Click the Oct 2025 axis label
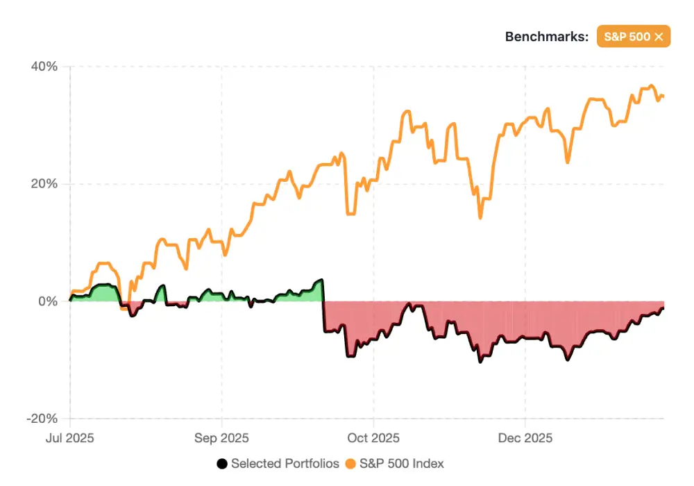Viewport: 694px width, 486px height. [373, 438]
